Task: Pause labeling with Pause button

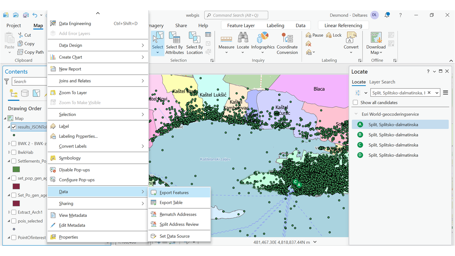Action: click(x=314, y=35)
